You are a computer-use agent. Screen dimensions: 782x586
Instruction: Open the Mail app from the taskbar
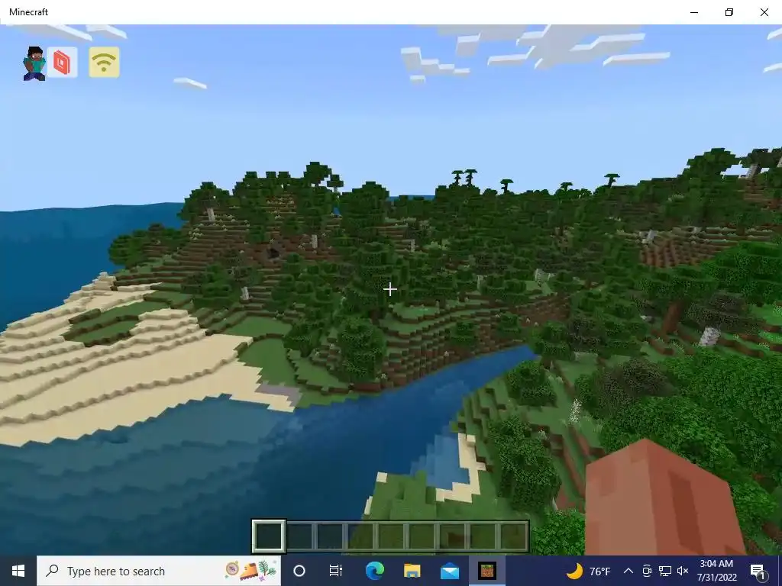pos(449,571)
